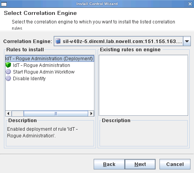This screenshot has height=173, width=194.
Task: Click the window menu icon in the title bar
Action: point(4,4)
